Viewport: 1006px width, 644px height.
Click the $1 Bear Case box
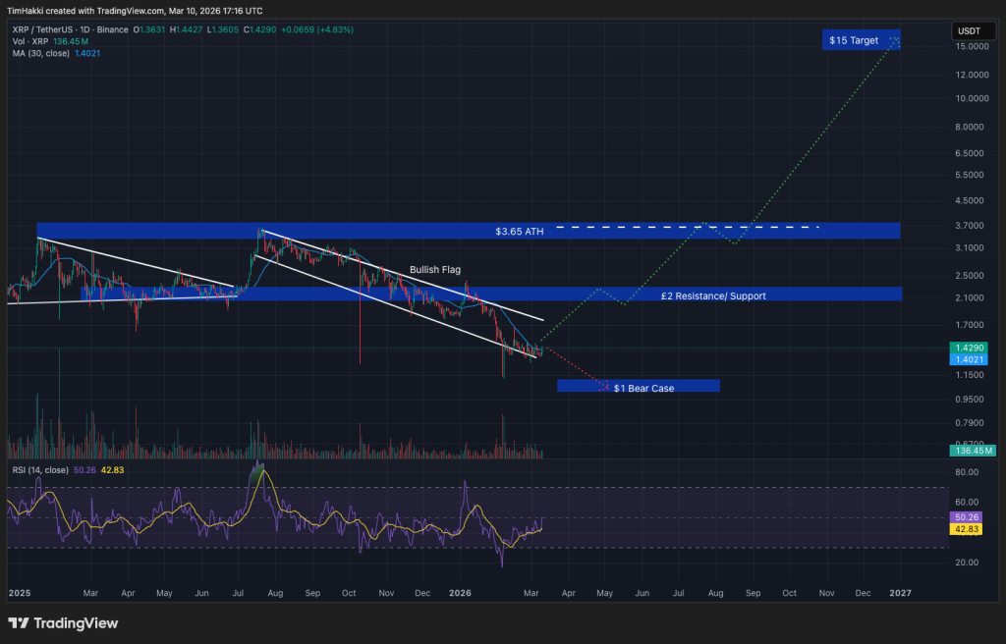(x=643, y=388)
